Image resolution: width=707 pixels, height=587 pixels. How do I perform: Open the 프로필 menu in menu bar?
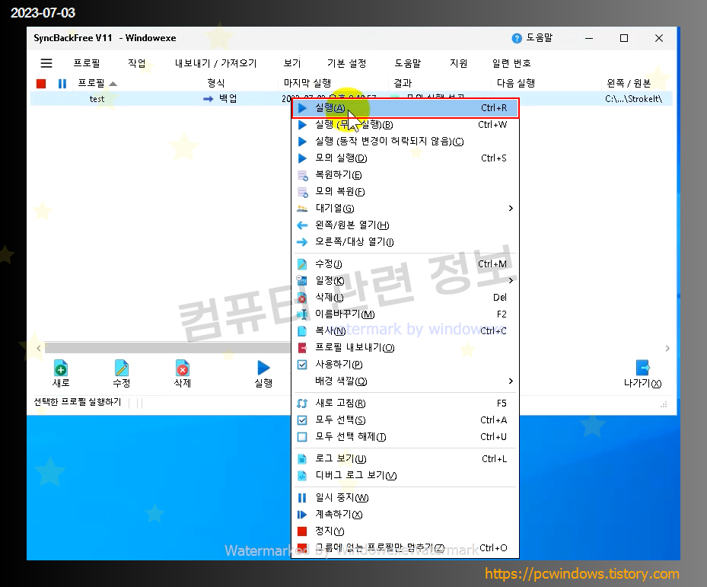point(87,63)
